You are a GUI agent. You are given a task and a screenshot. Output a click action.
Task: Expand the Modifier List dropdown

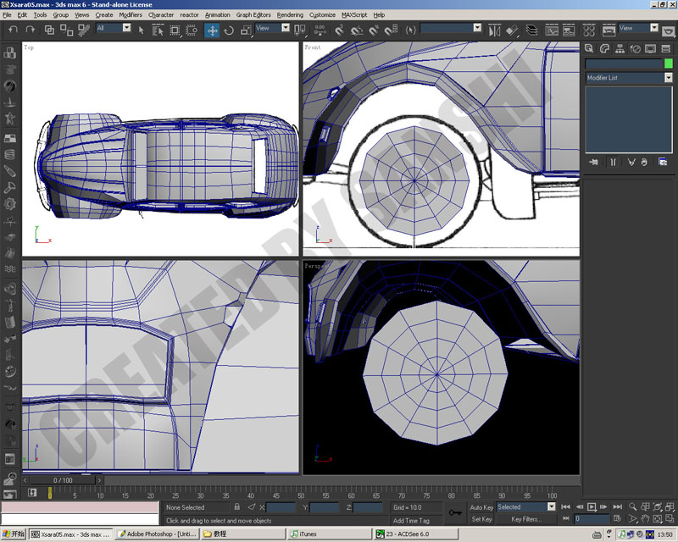pyautogui.click(x=629, y=78)
